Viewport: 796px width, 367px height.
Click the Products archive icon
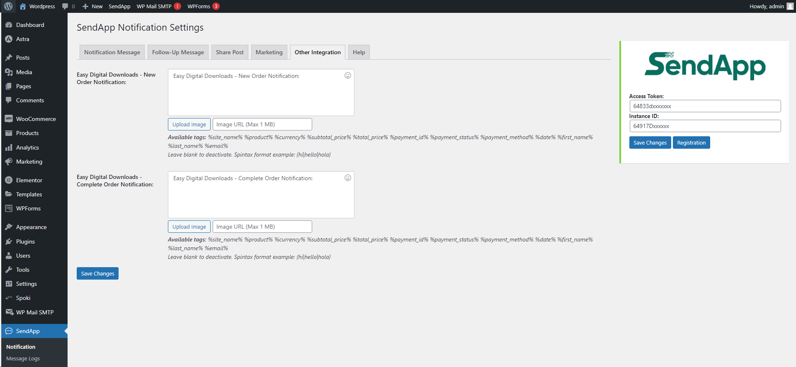pos(9,133)
